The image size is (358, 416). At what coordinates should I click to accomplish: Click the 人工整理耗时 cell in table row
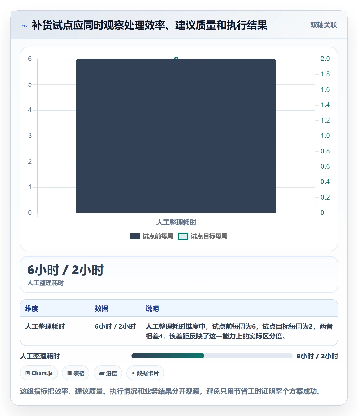(45, 326)
